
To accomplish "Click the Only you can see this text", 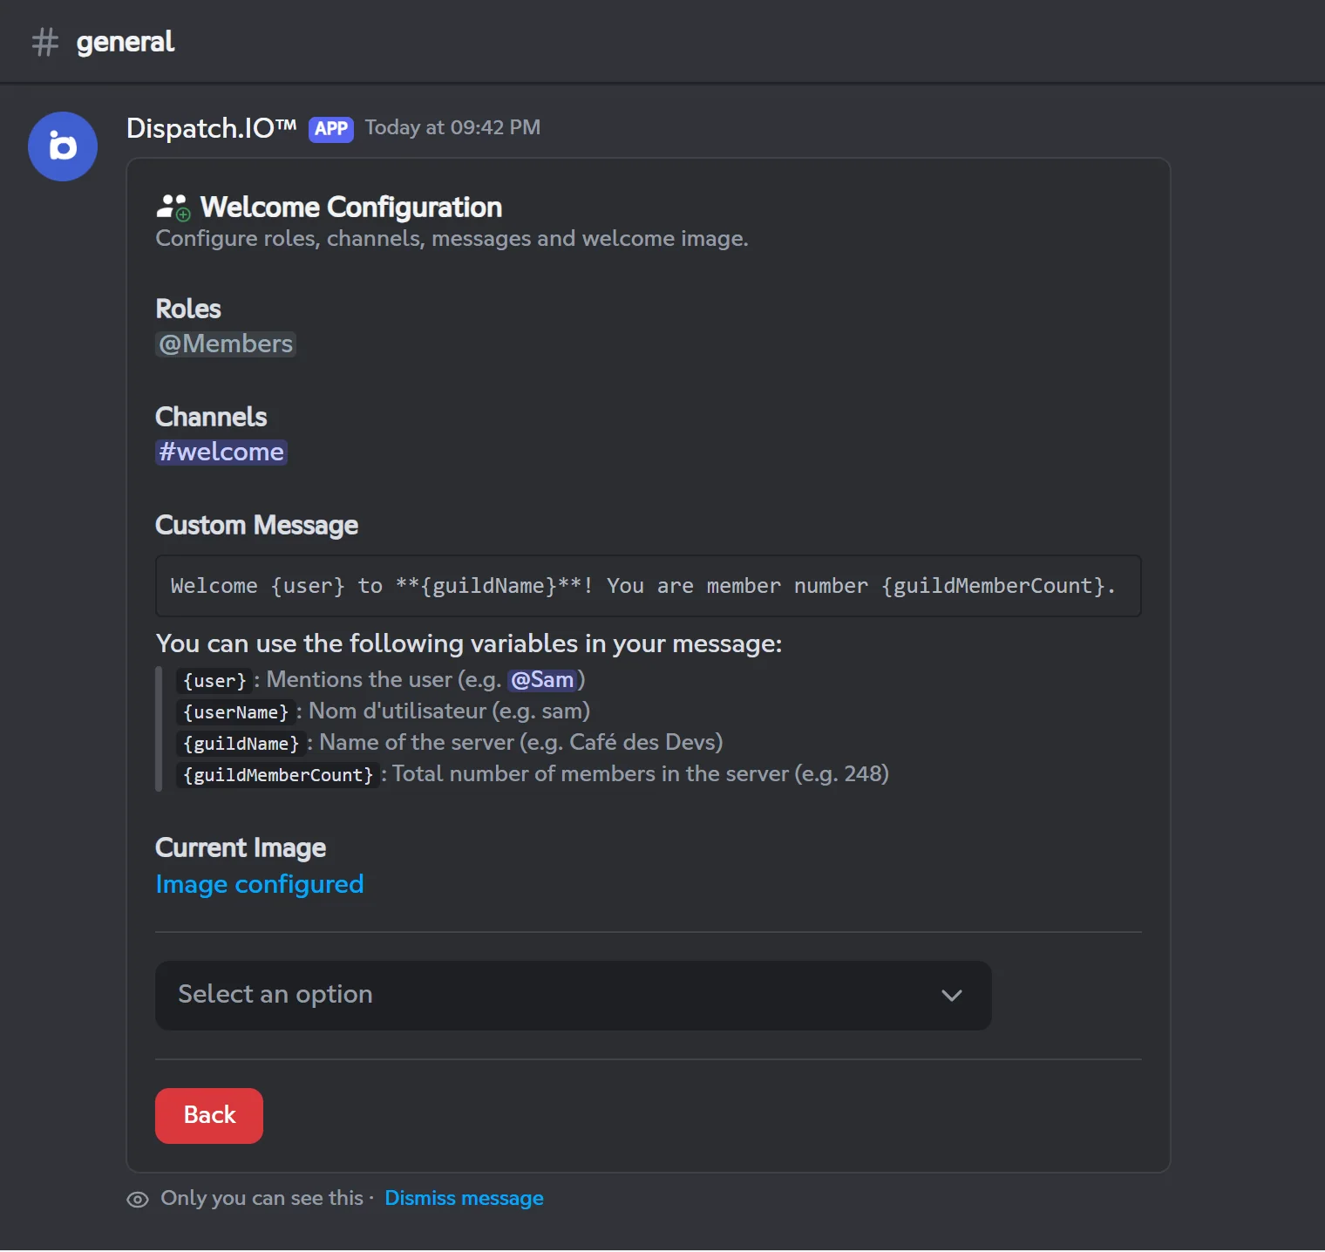I will click(262, 1199).
